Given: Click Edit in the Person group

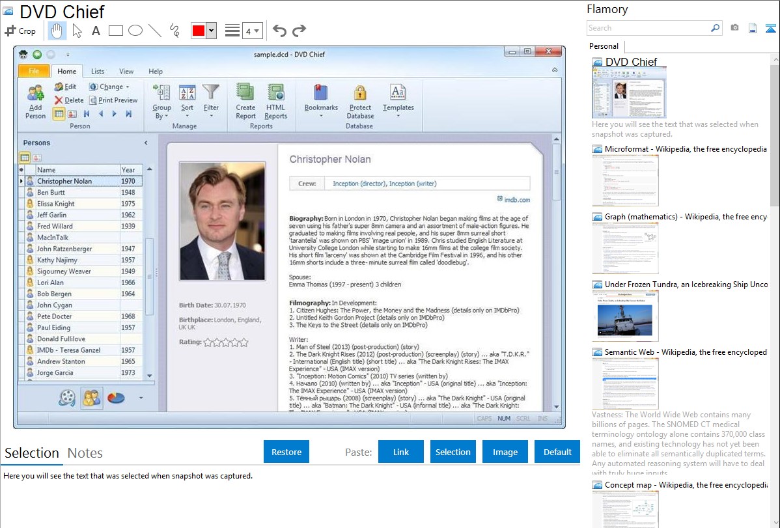Looking at the screenshot, I should [x=65, y=87].
